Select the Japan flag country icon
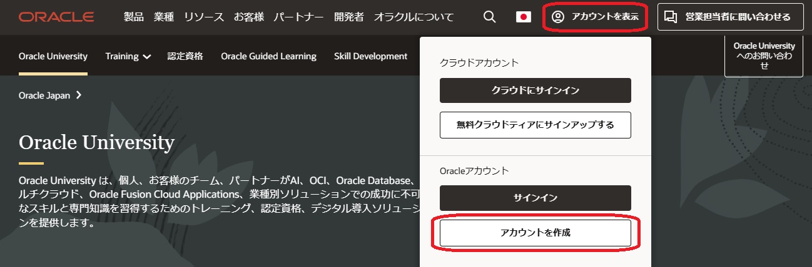812x267 pixels. pos(524,17)
